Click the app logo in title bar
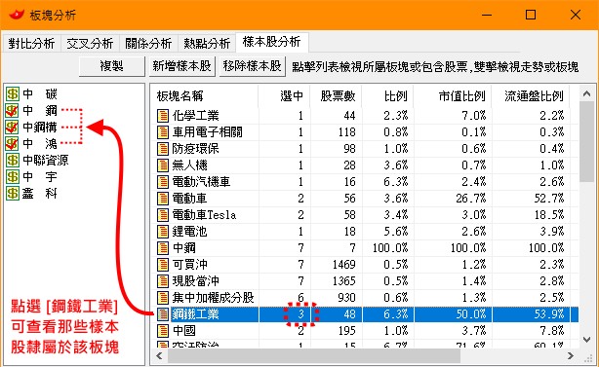This screenshot has width=599, height=367. click(x=17, y=15)
